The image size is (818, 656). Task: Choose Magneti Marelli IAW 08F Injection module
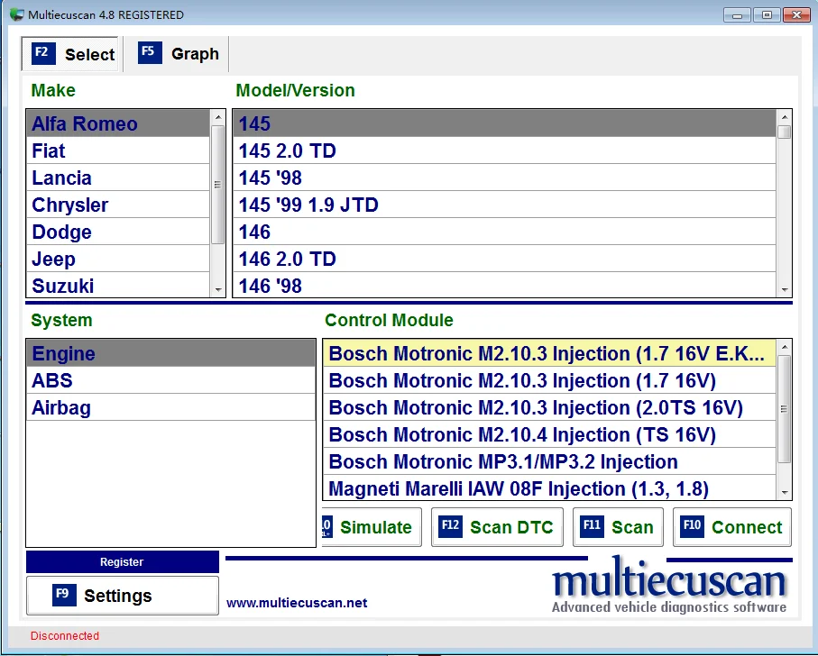point(518,488)
